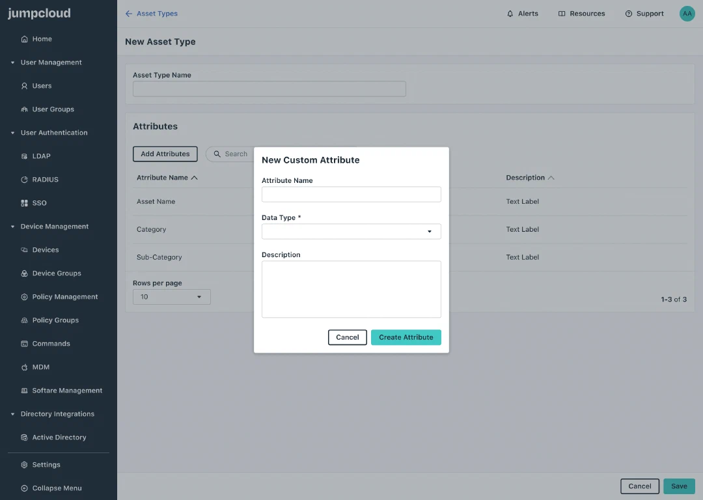Open Active Directory page
The image size is (703, 500).
click(59, 437)
